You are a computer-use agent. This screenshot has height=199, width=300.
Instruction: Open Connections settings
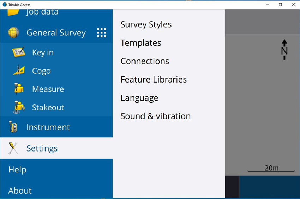point(145,61)
